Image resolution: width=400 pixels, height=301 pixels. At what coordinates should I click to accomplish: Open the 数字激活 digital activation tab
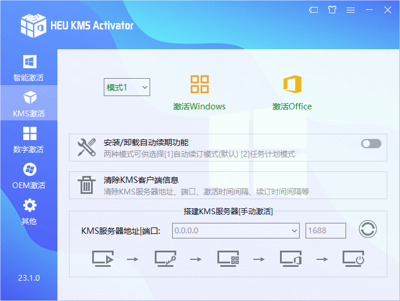28,140
